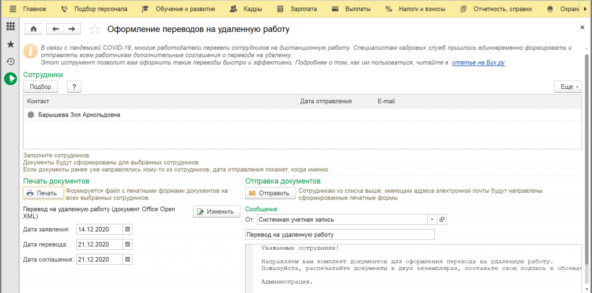
Task: Go back with the left arrow button
Action: click(55, 29)
